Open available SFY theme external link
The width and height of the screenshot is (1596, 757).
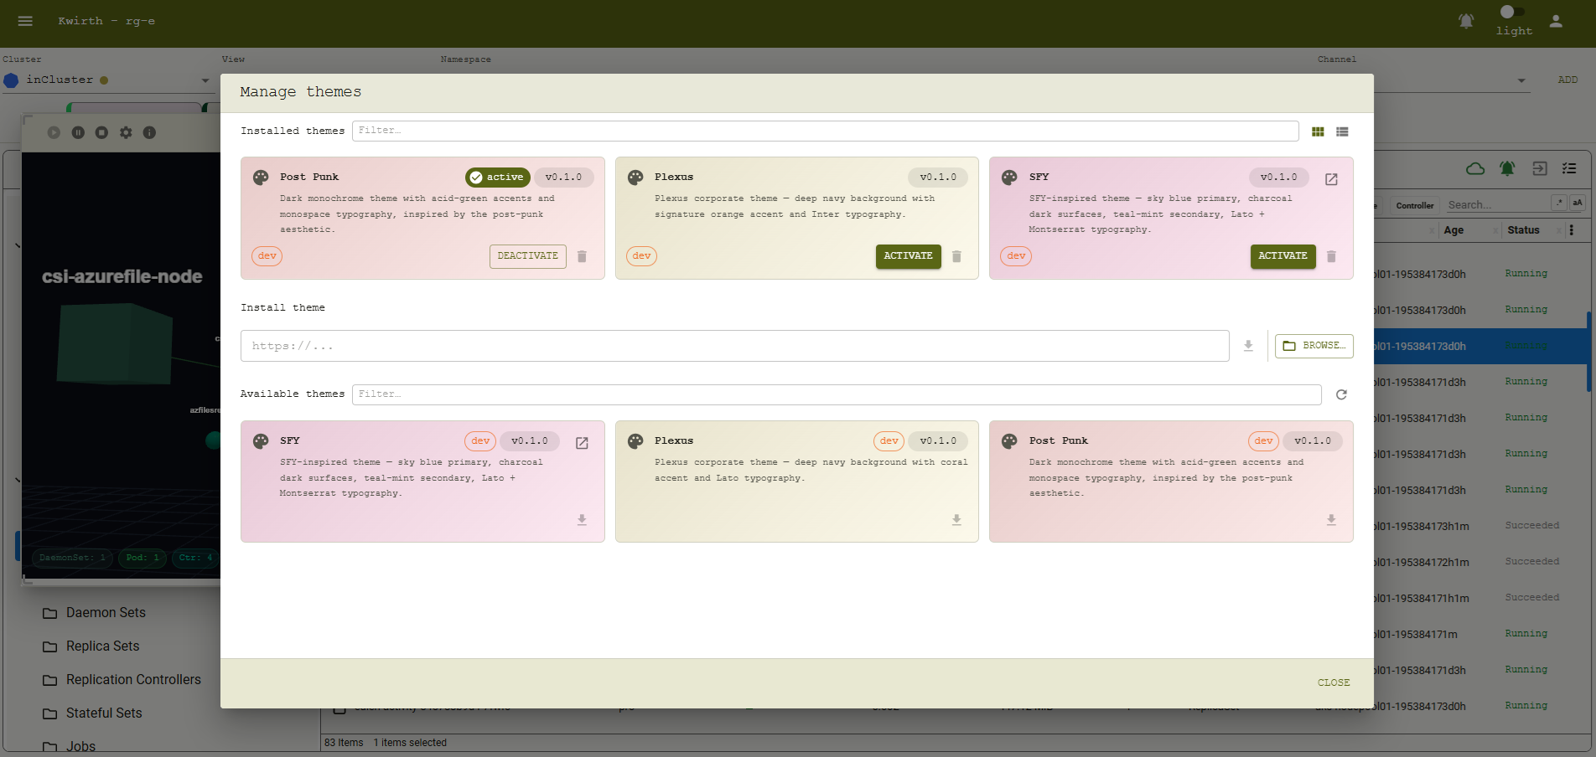pyautogui.click(x=582, y=443)
